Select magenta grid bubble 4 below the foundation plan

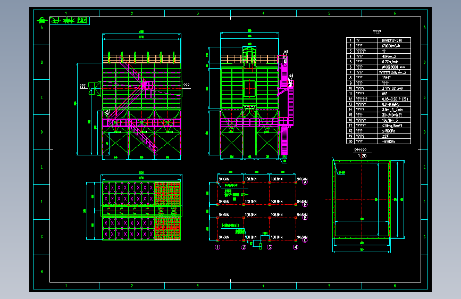click(296, 247)
